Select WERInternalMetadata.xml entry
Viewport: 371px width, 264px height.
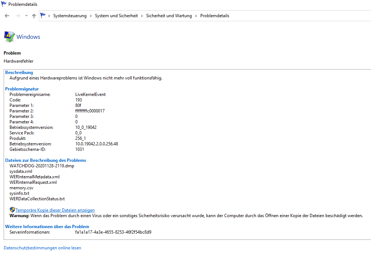(35, 177)
